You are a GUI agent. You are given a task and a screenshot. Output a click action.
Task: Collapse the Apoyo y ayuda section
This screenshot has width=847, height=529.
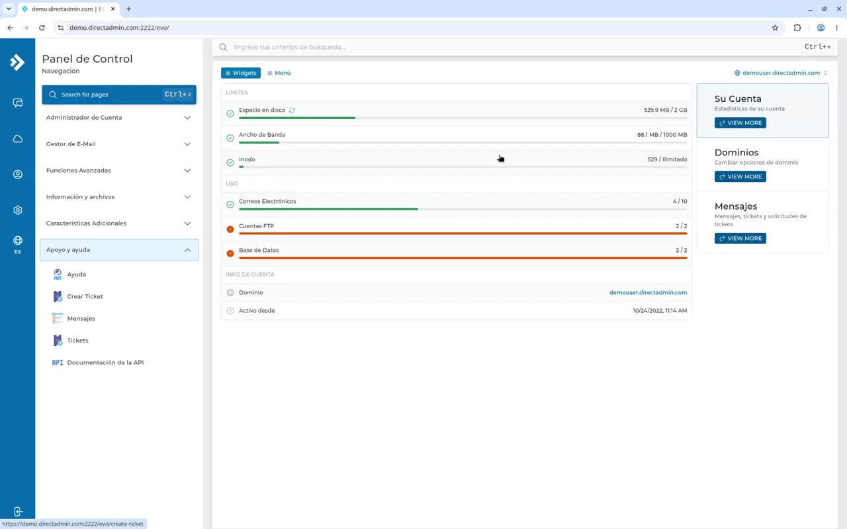tap(119, 250)
